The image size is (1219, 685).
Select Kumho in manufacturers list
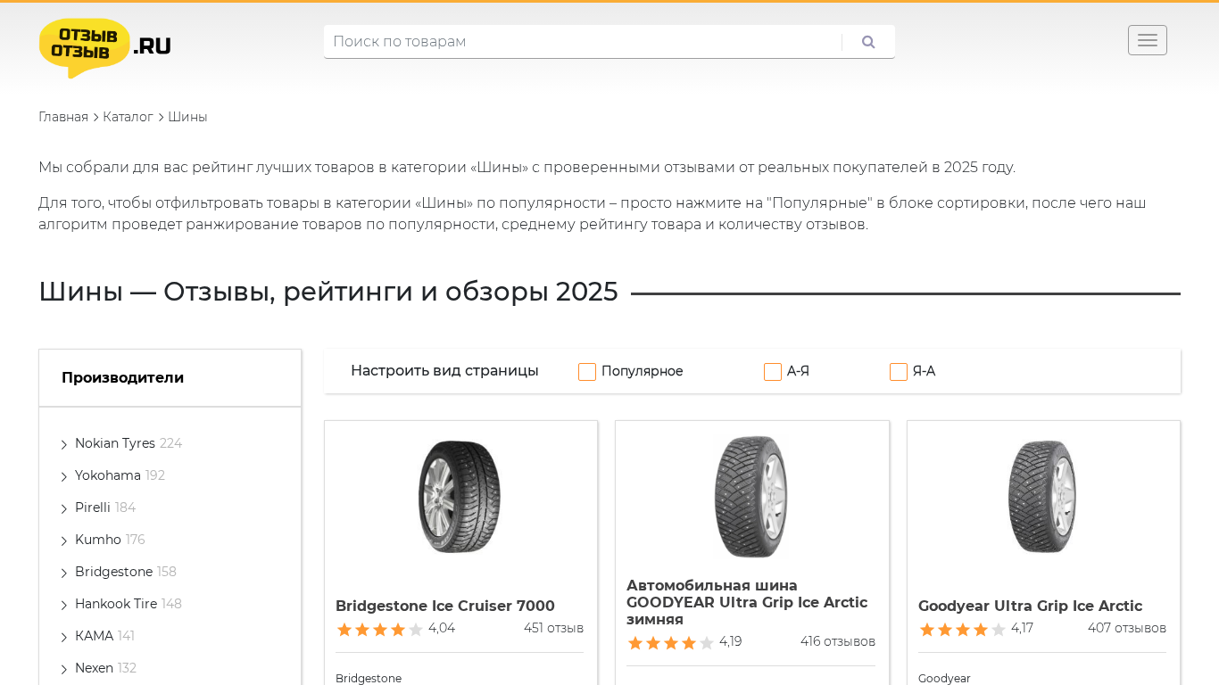coord(98,540)
